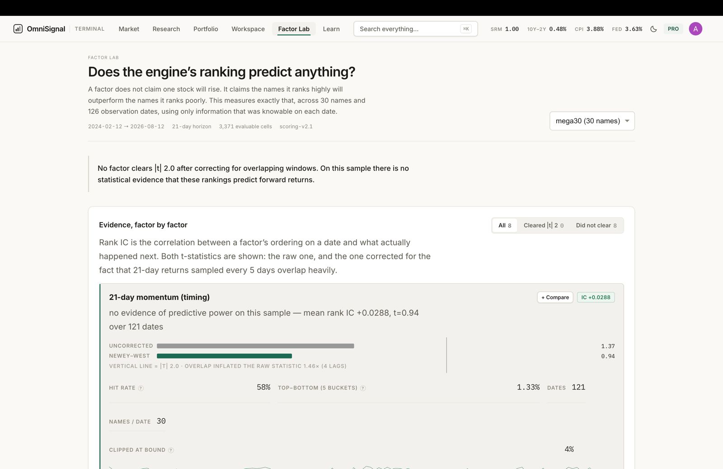Viewport: 723px width, 469px height.
Task: Click the Hit Rate value 58%
Action: pyautogui.click(x=263, y=387)
